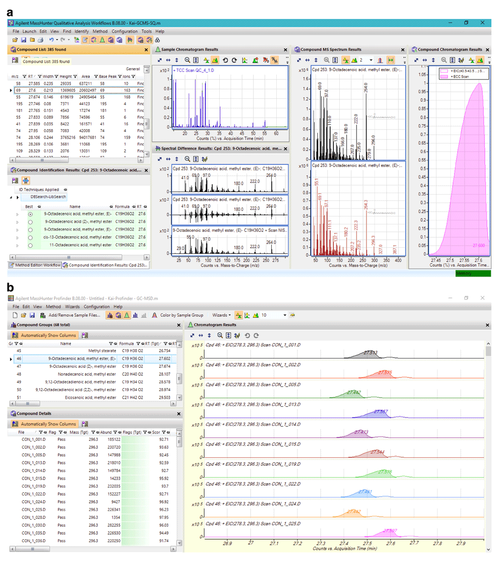
Task: Autoscale both axes in Sample Chromatogram Results
Action: click(x=160, y=60)
